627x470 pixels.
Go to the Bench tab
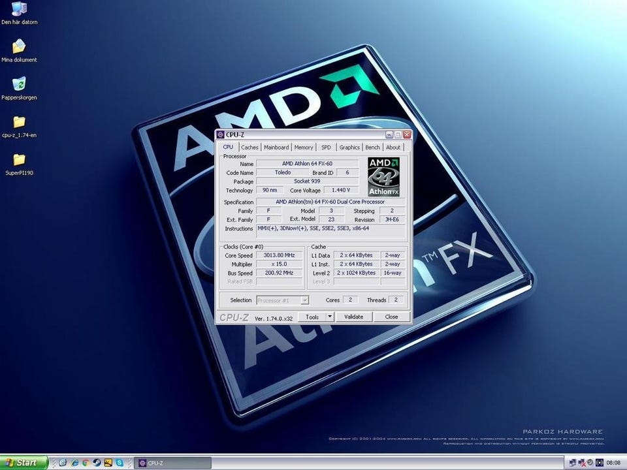pyautogui.click(x=372, y=148)
